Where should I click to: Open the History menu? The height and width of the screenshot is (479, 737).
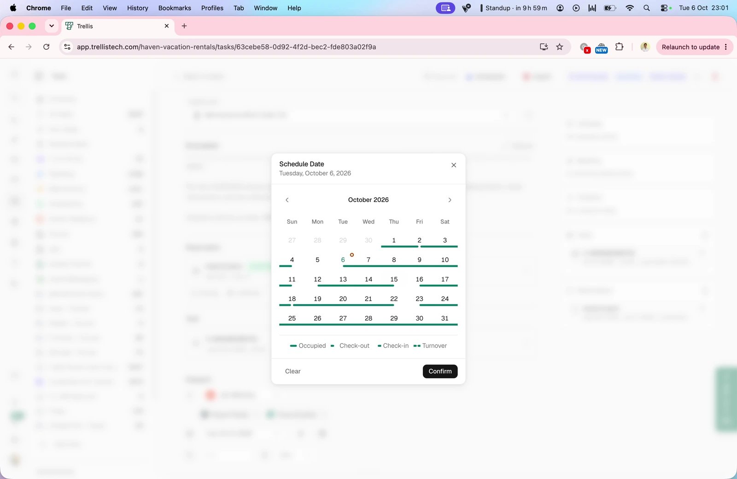[138, 8]
